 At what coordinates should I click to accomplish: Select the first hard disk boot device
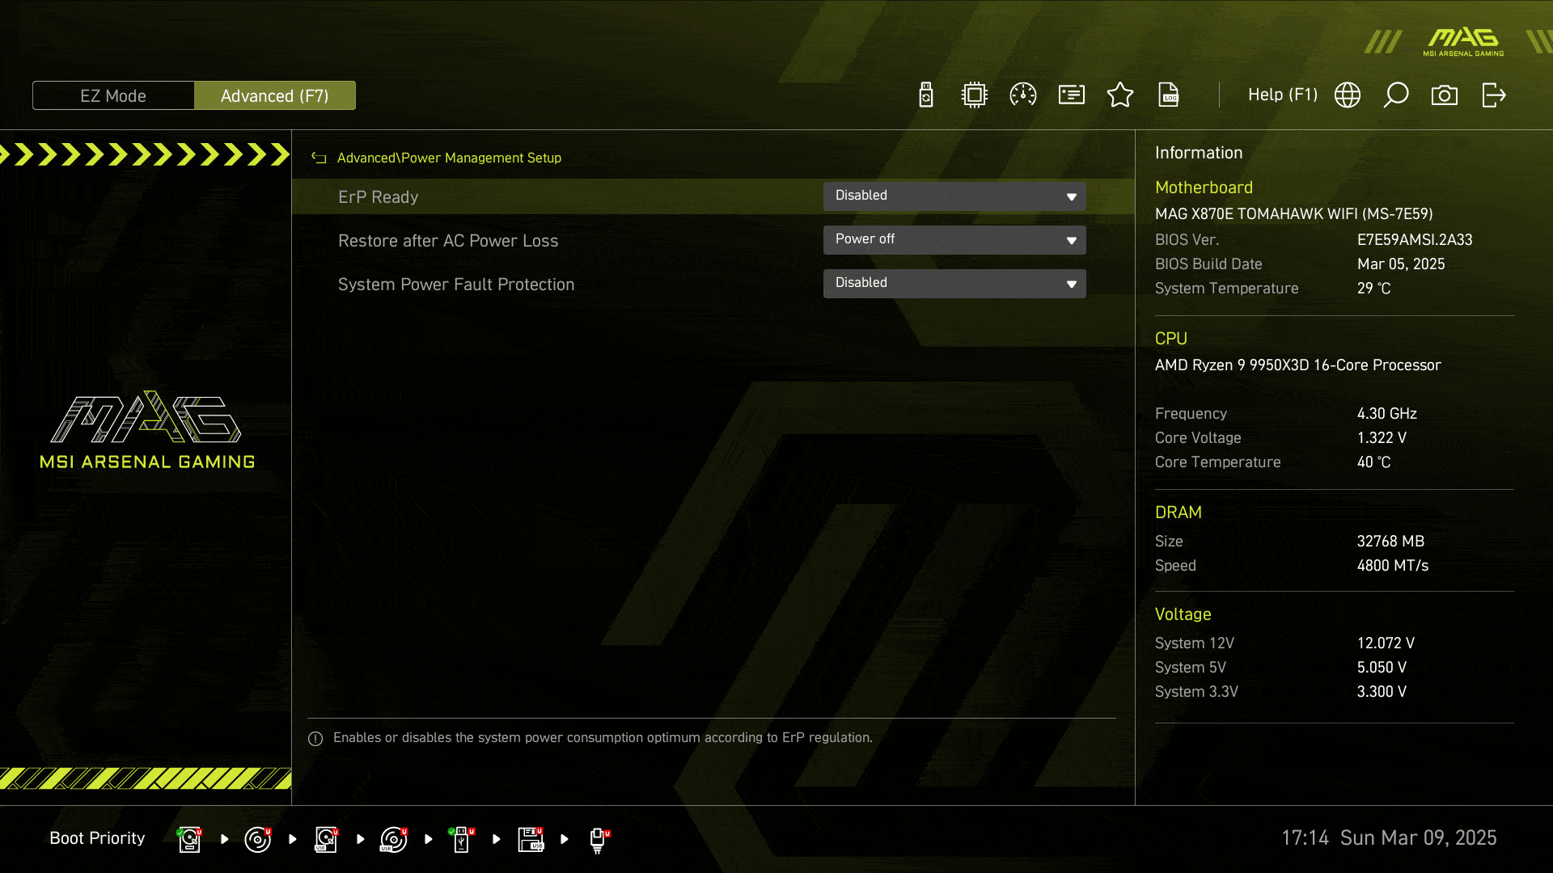point(190,839)
